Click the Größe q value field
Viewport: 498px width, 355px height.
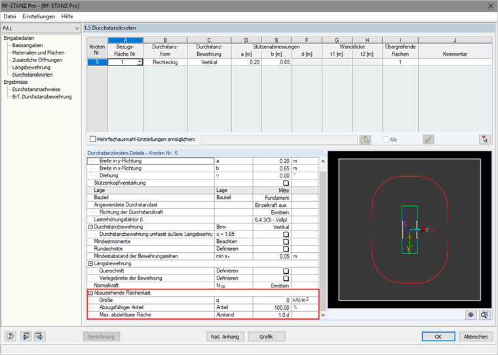coord(272,300)
